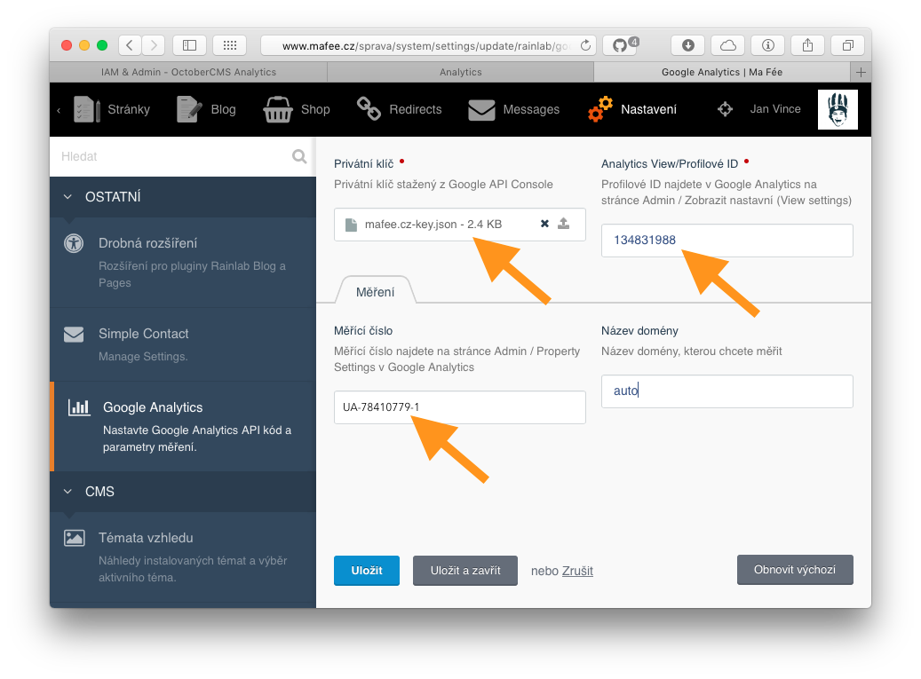The width and height of the screenshot is (921, 679).
Task: Open the Stránky menu
Action: pos(112,109)
